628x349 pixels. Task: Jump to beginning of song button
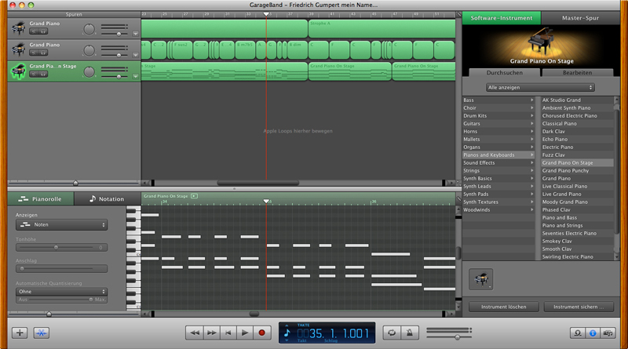click(x=228, y=333)
